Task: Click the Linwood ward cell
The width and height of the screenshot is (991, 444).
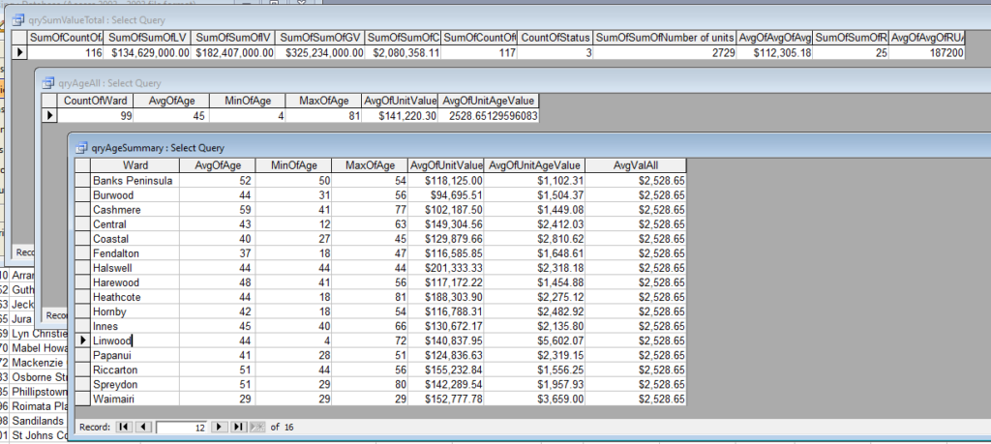Action: pyautogui.click(x=135, y=340)
